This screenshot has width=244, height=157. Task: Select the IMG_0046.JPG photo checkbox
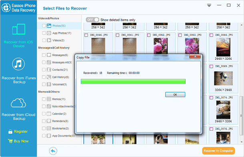86,35
